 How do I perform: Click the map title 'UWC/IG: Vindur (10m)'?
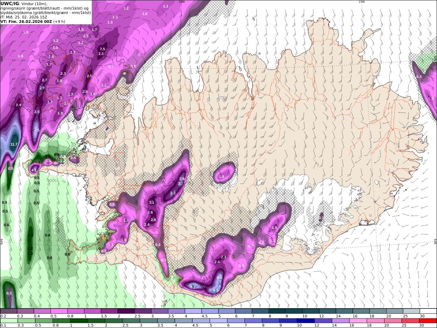click(x=24, y=3)
